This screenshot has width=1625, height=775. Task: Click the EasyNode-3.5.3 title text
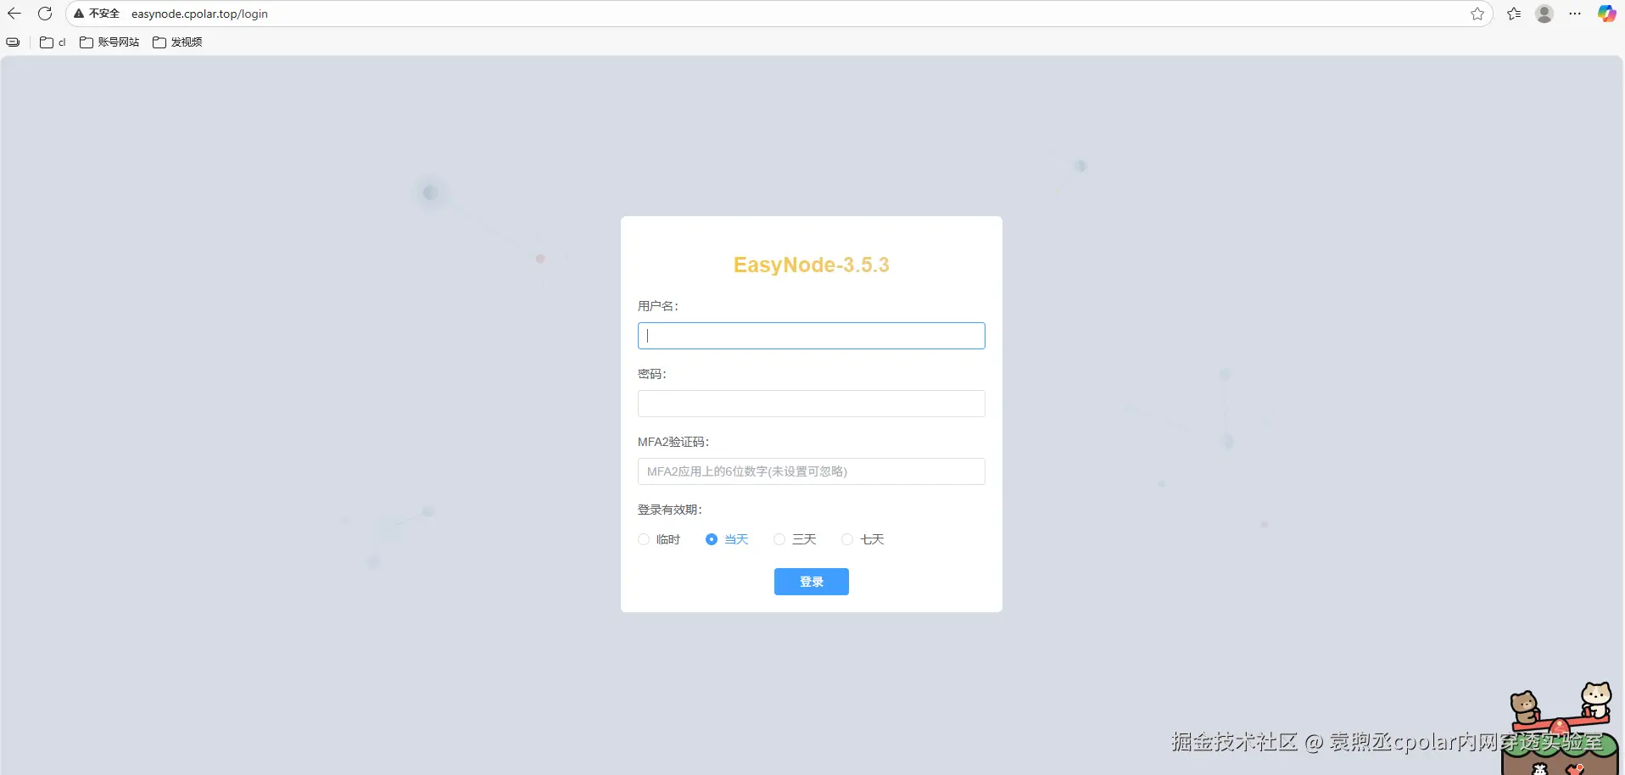(x=812, y=265)
